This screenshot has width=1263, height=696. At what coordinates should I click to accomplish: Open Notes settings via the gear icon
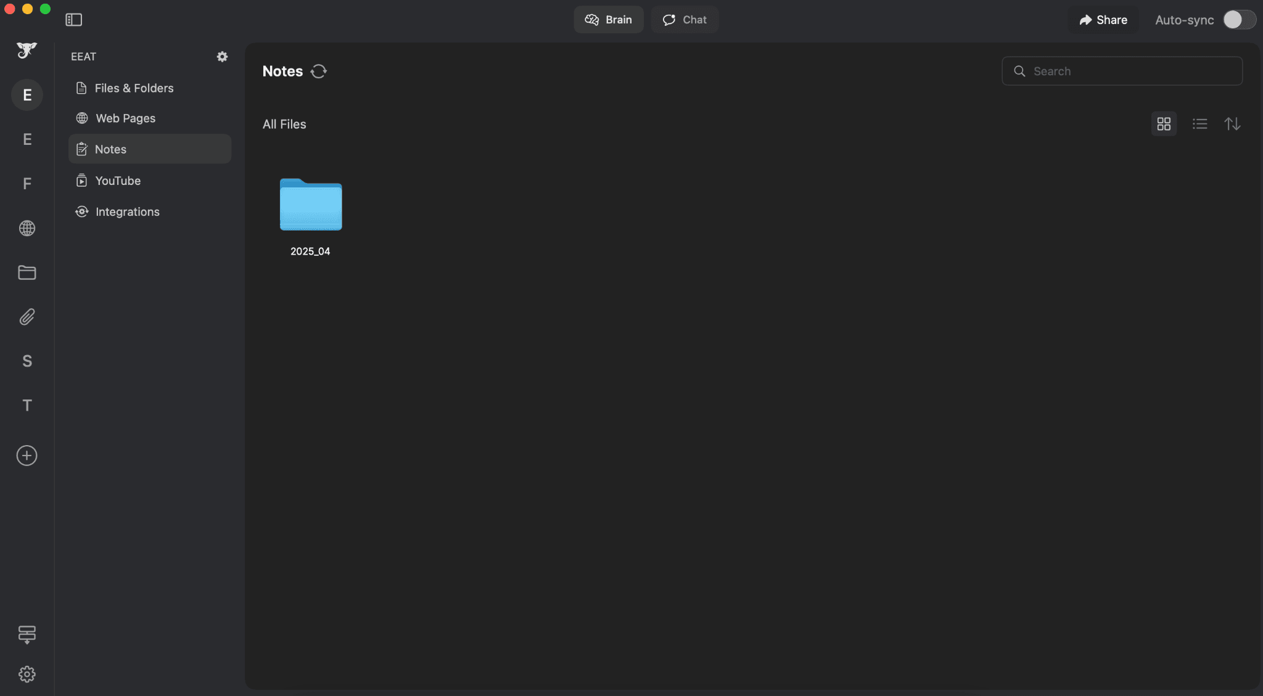[222, 56]
